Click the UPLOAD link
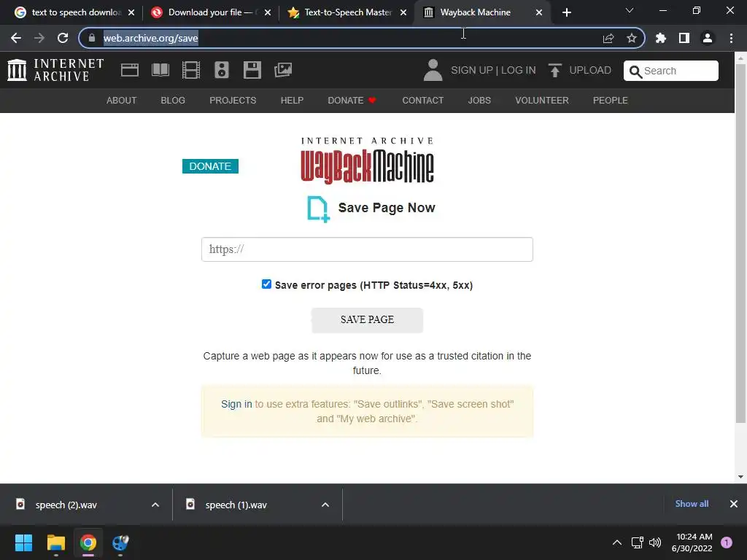The image size is (747, 560). coord(590,70)
